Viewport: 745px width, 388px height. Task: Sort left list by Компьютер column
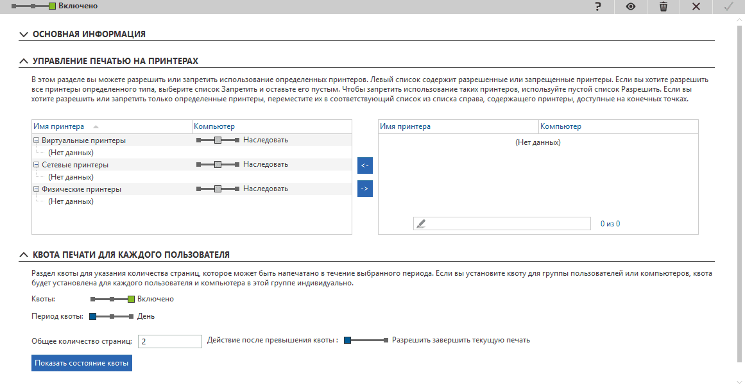click(x=272, y=126)
